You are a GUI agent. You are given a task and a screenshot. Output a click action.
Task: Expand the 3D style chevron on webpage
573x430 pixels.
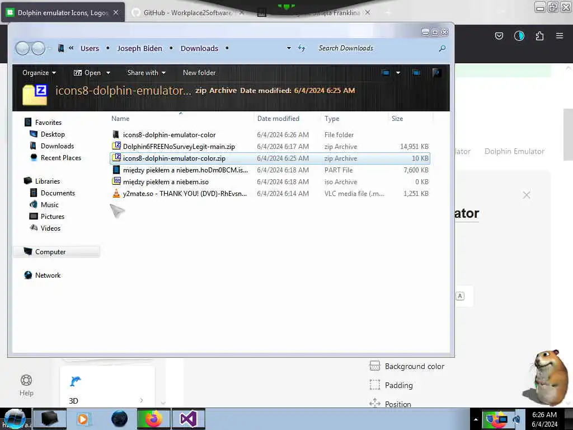[142, 400]
